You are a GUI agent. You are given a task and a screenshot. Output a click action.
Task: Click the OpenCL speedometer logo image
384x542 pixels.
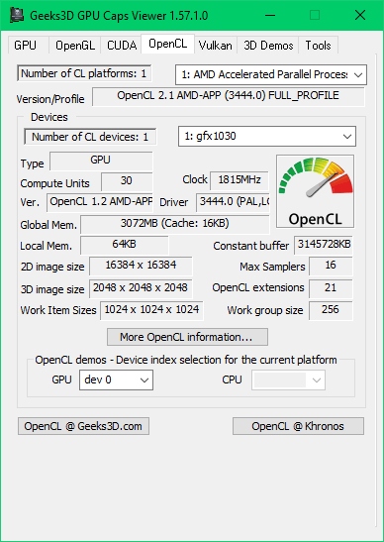point(315,191)
